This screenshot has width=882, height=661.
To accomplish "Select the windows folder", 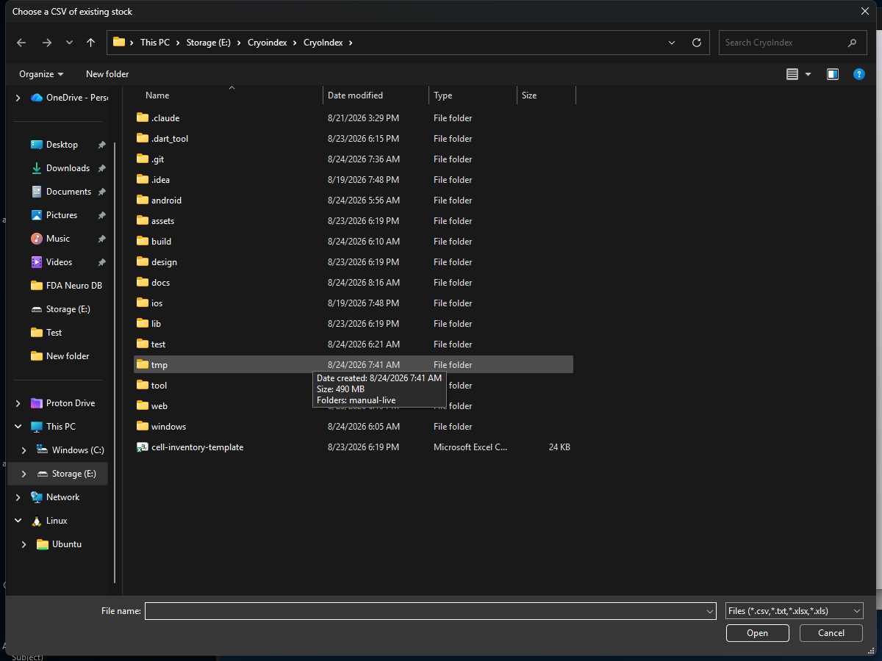I will pos(354,427).
